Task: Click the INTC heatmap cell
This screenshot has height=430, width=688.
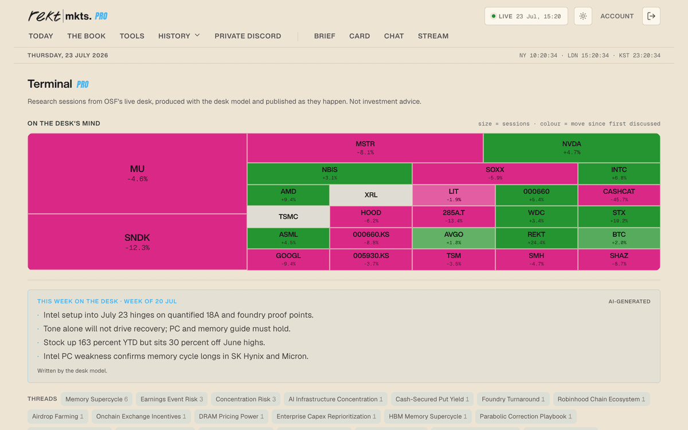Action: [x=619, y=174]
